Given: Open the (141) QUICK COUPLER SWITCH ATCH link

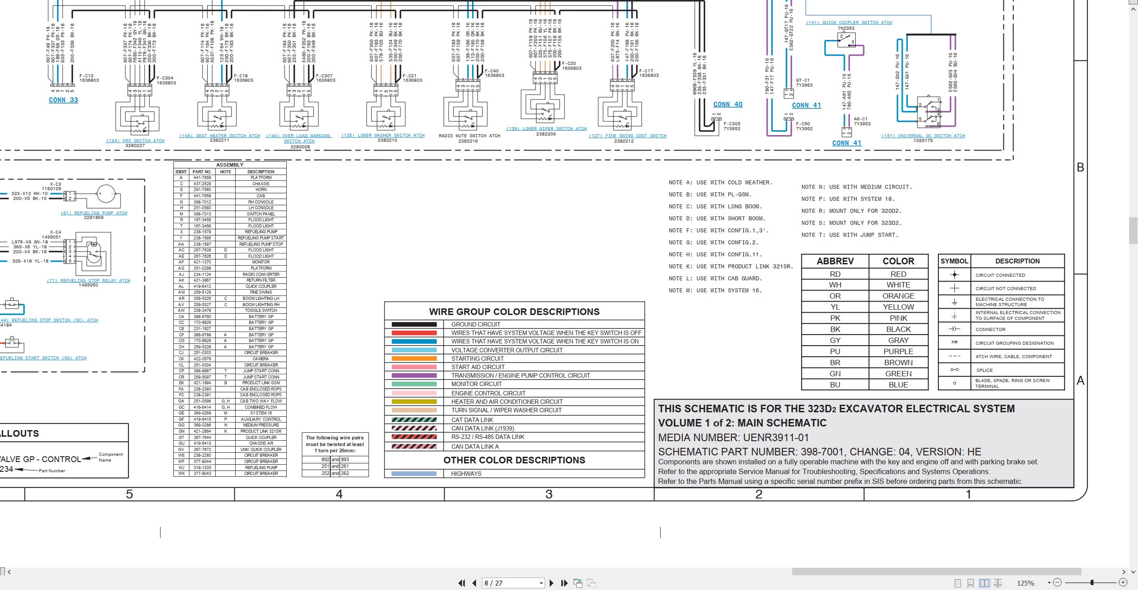Looking at the screenshot, I should 849,23.
